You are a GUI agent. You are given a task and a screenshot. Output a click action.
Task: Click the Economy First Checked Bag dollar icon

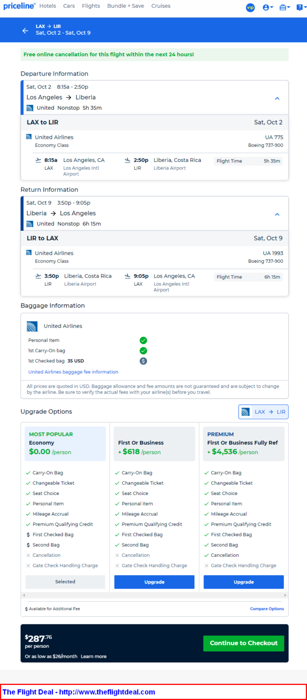coord(28,535)
